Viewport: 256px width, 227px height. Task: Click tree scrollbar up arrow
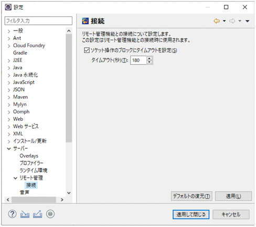coord(69,31)
